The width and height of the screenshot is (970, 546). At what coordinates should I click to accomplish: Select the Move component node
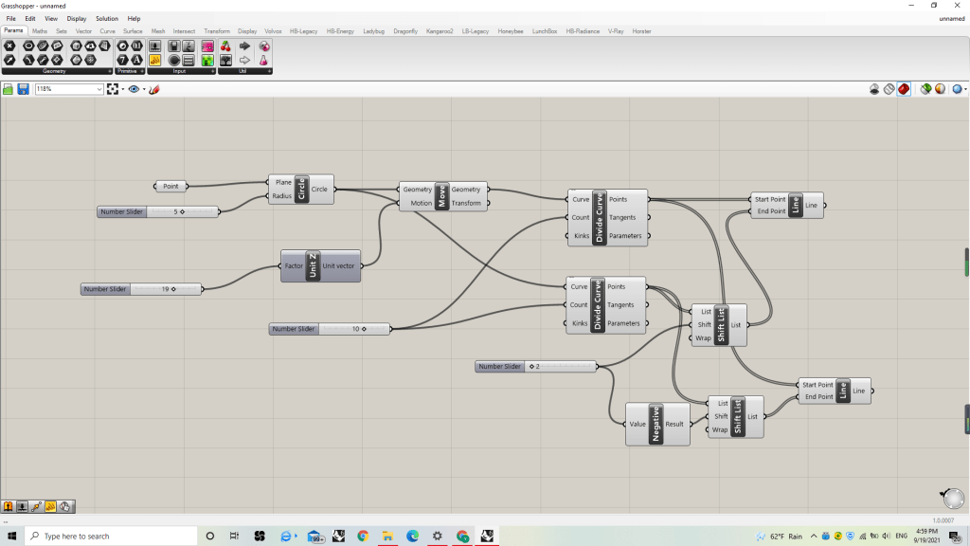click(x=441, y=196)
